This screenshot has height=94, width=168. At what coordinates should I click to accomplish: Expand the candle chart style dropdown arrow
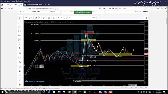tap(40, 18)
